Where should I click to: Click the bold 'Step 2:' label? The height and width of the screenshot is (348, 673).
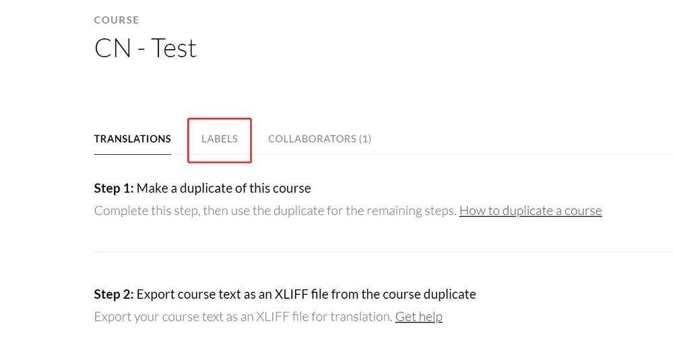114,294
